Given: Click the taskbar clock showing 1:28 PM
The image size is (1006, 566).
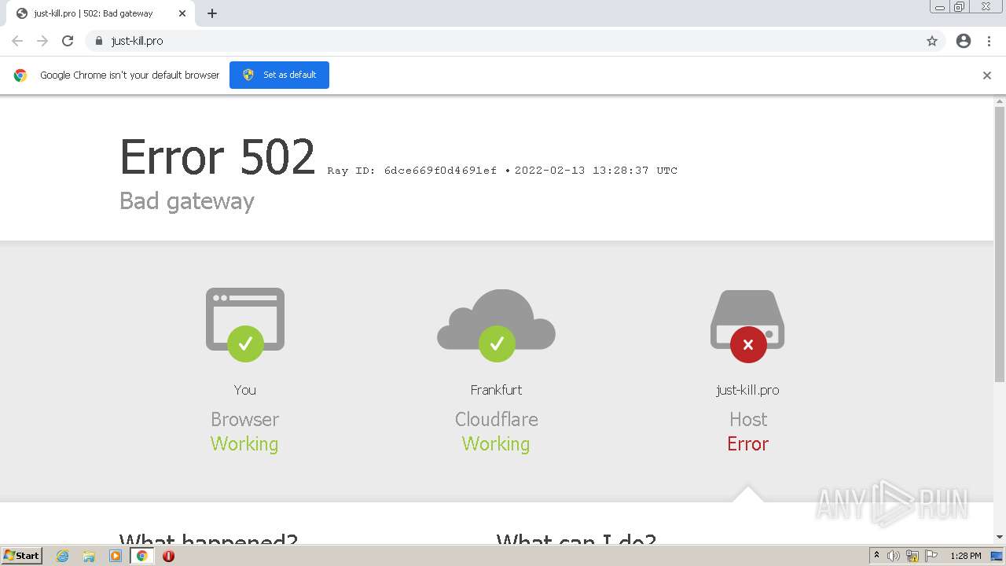Looking at the screenshot, I should (966, 556).
